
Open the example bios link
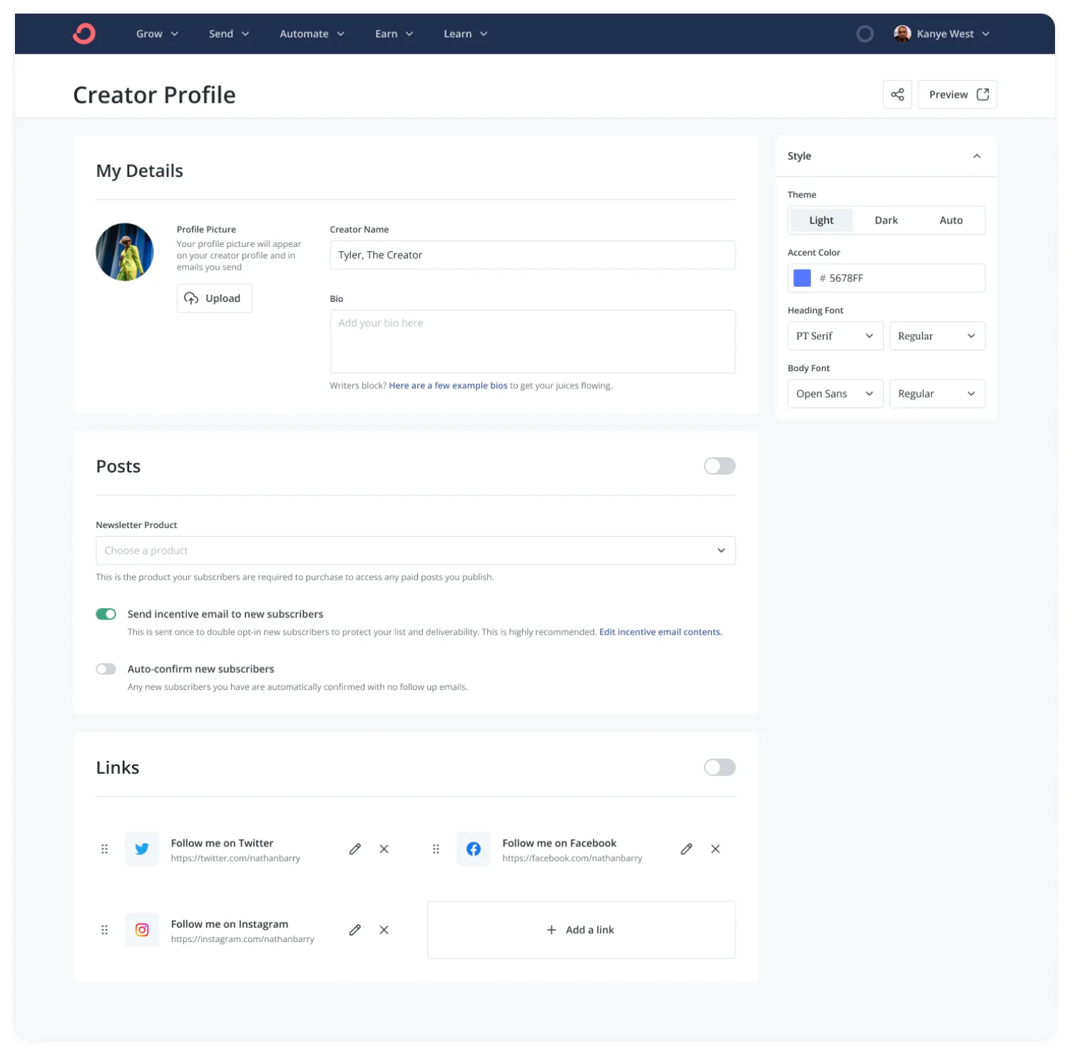point(448,385)
